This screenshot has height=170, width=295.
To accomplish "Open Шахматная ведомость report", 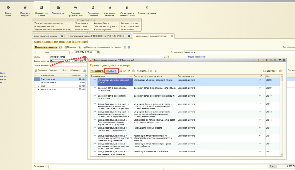I will coord(44,26).
